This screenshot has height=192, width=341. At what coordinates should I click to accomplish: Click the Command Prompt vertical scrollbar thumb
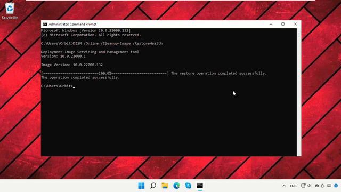299,35
